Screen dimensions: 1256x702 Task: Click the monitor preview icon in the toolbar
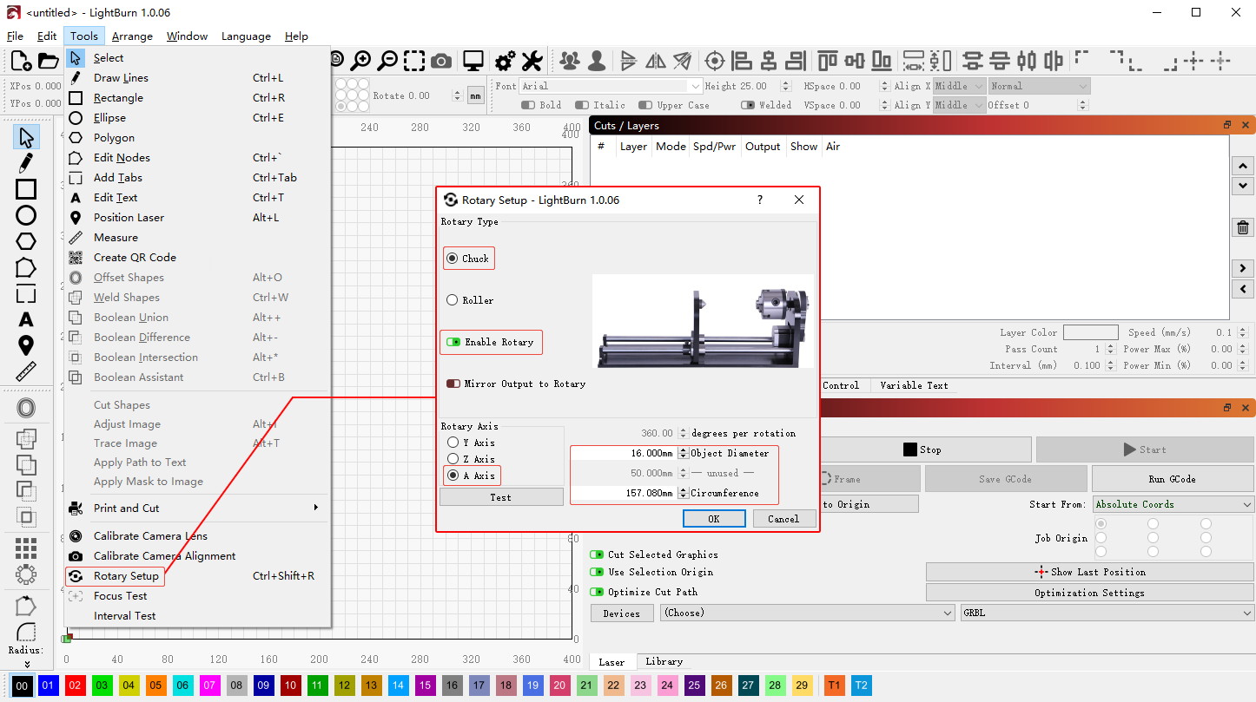(473, 61)
